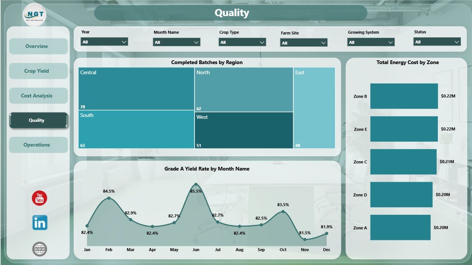This screenshot has height=265, width=472.
Task: Click the Total Energy Cost by Zone title
Action: coord(408,62)
